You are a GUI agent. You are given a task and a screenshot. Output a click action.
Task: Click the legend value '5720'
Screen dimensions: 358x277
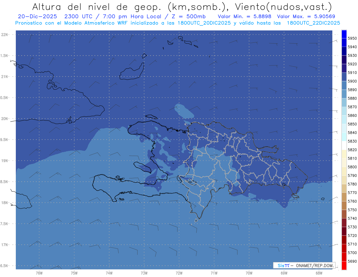tap(352, 235)
